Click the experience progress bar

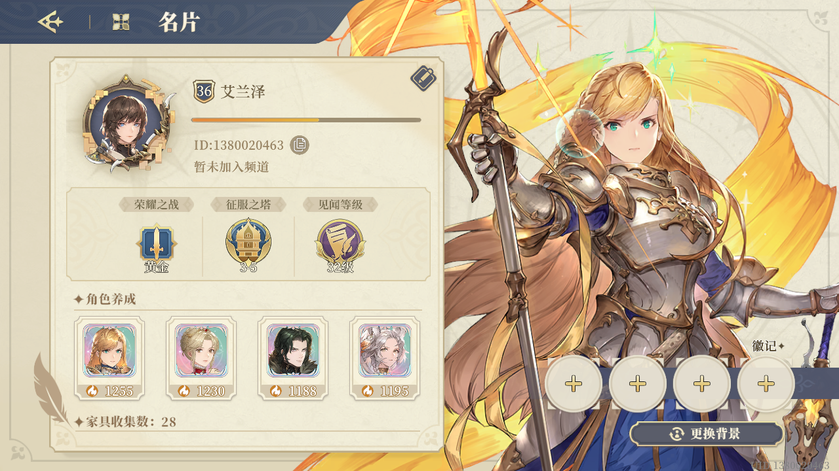306,120
